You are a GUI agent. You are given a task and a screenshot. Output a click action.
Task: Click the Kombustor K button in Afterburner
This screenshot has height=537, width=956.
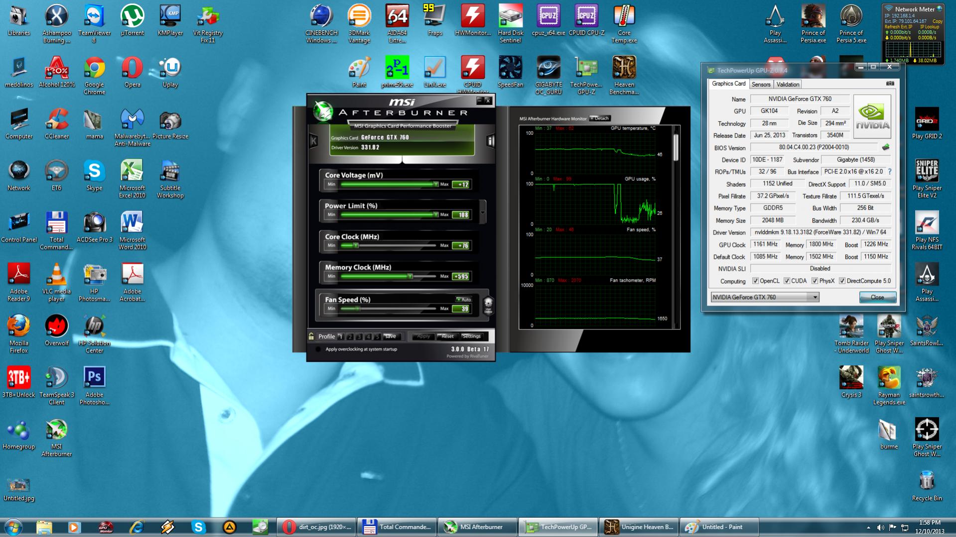(x=313, y=141)
